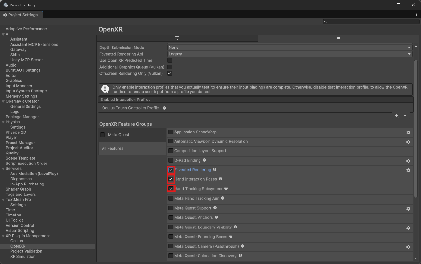
Task: Click help icon next to Meta Quest: Camera (Passthrough)
Action: point(243,246)
